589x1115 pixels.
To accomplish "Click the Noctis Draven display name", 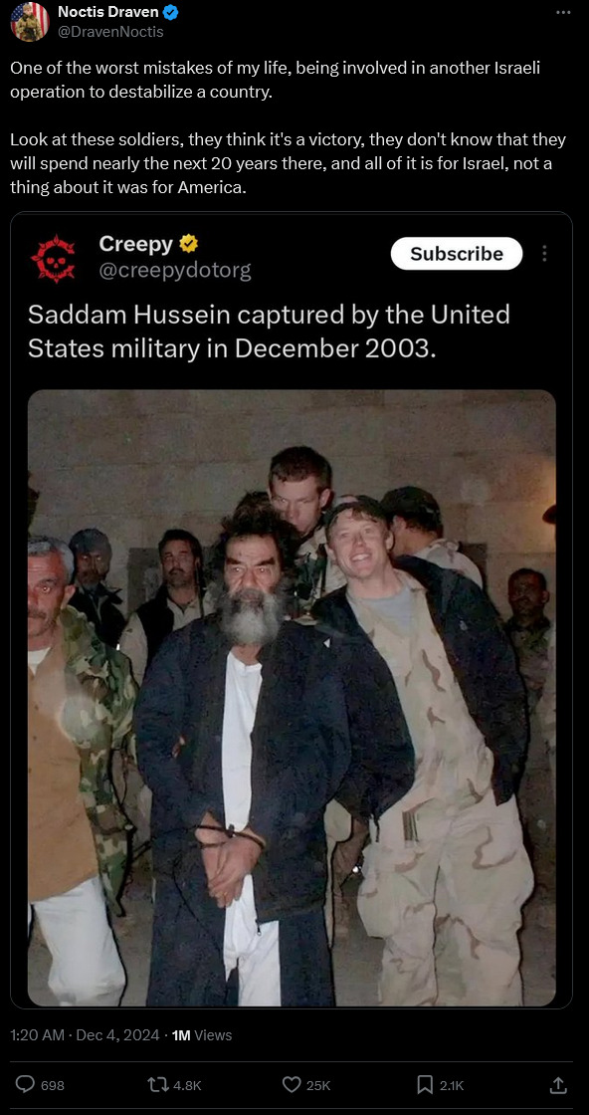I will [108, 12].
